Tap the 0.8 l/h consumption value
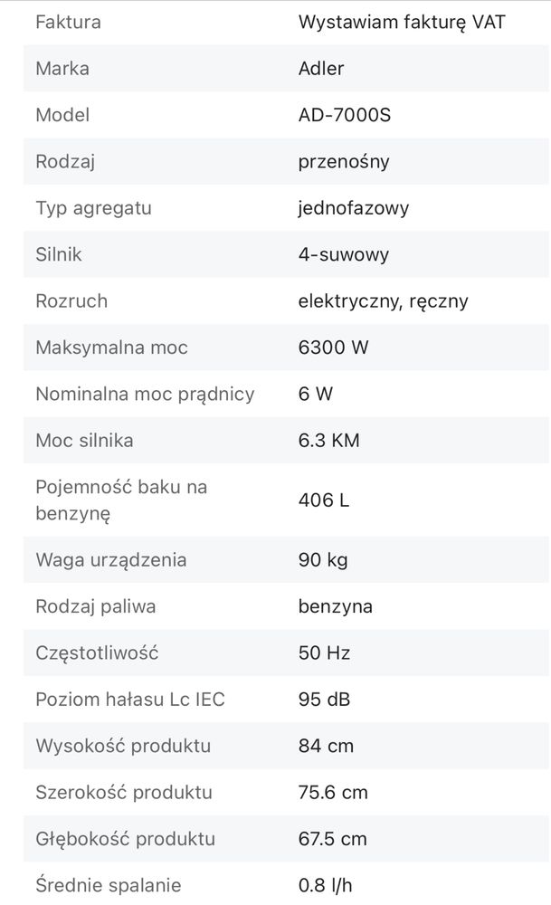The image size is (551, 905). click(326, 885)
